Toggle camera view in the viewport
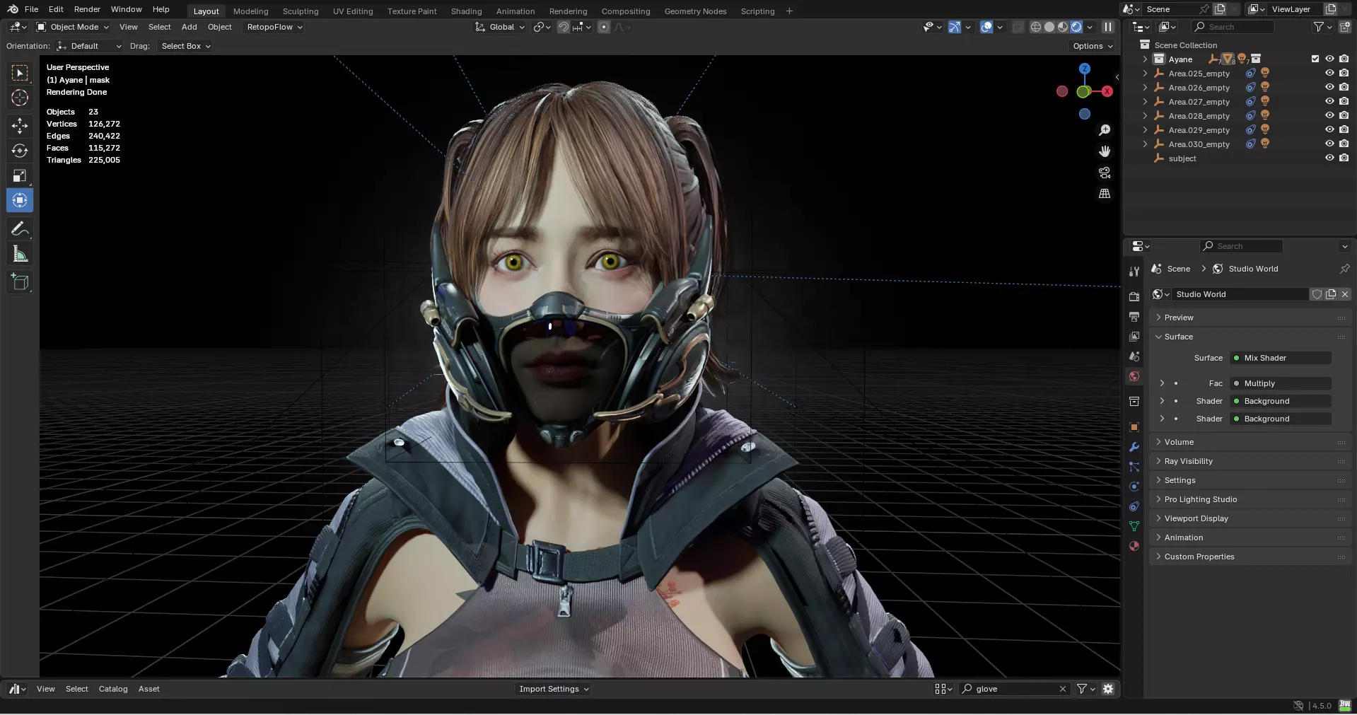This screenshot has width=1357, height=715. tap(1105, 173)
